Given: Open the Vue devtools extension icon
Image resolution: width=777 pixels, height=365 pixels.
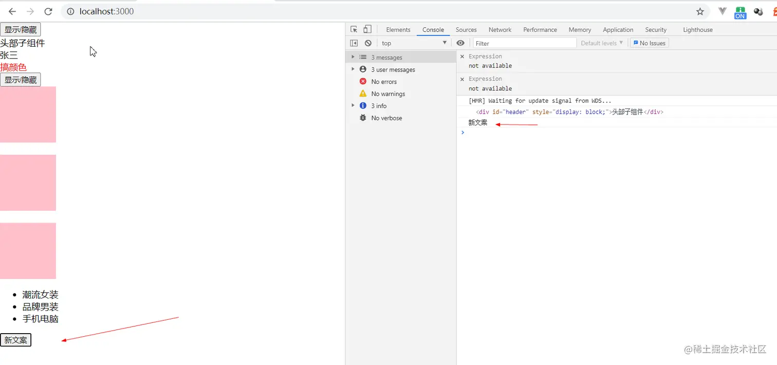Looking at the screenshot, I should pos(723,11).
